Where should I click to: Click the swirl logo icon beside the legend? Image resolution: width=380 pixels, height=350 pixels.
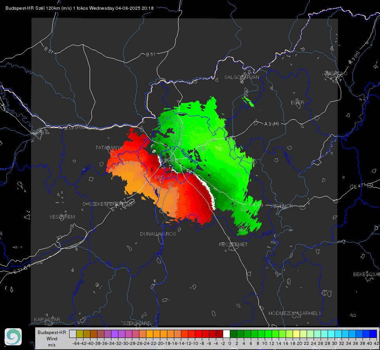point(13,337)
